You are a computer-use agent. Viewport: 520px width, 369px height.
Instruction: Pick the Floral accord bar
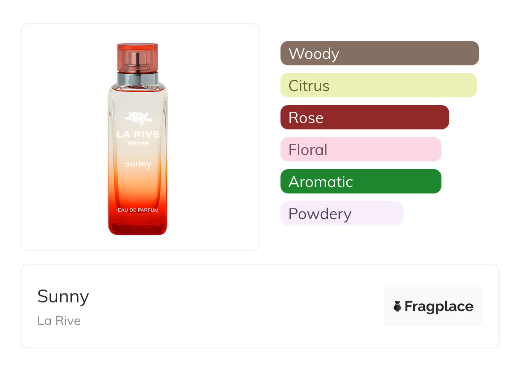coord(361,149)
